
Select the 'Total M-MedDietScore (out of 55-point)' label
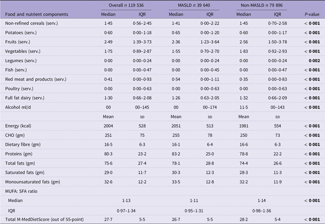coord(44,220)
